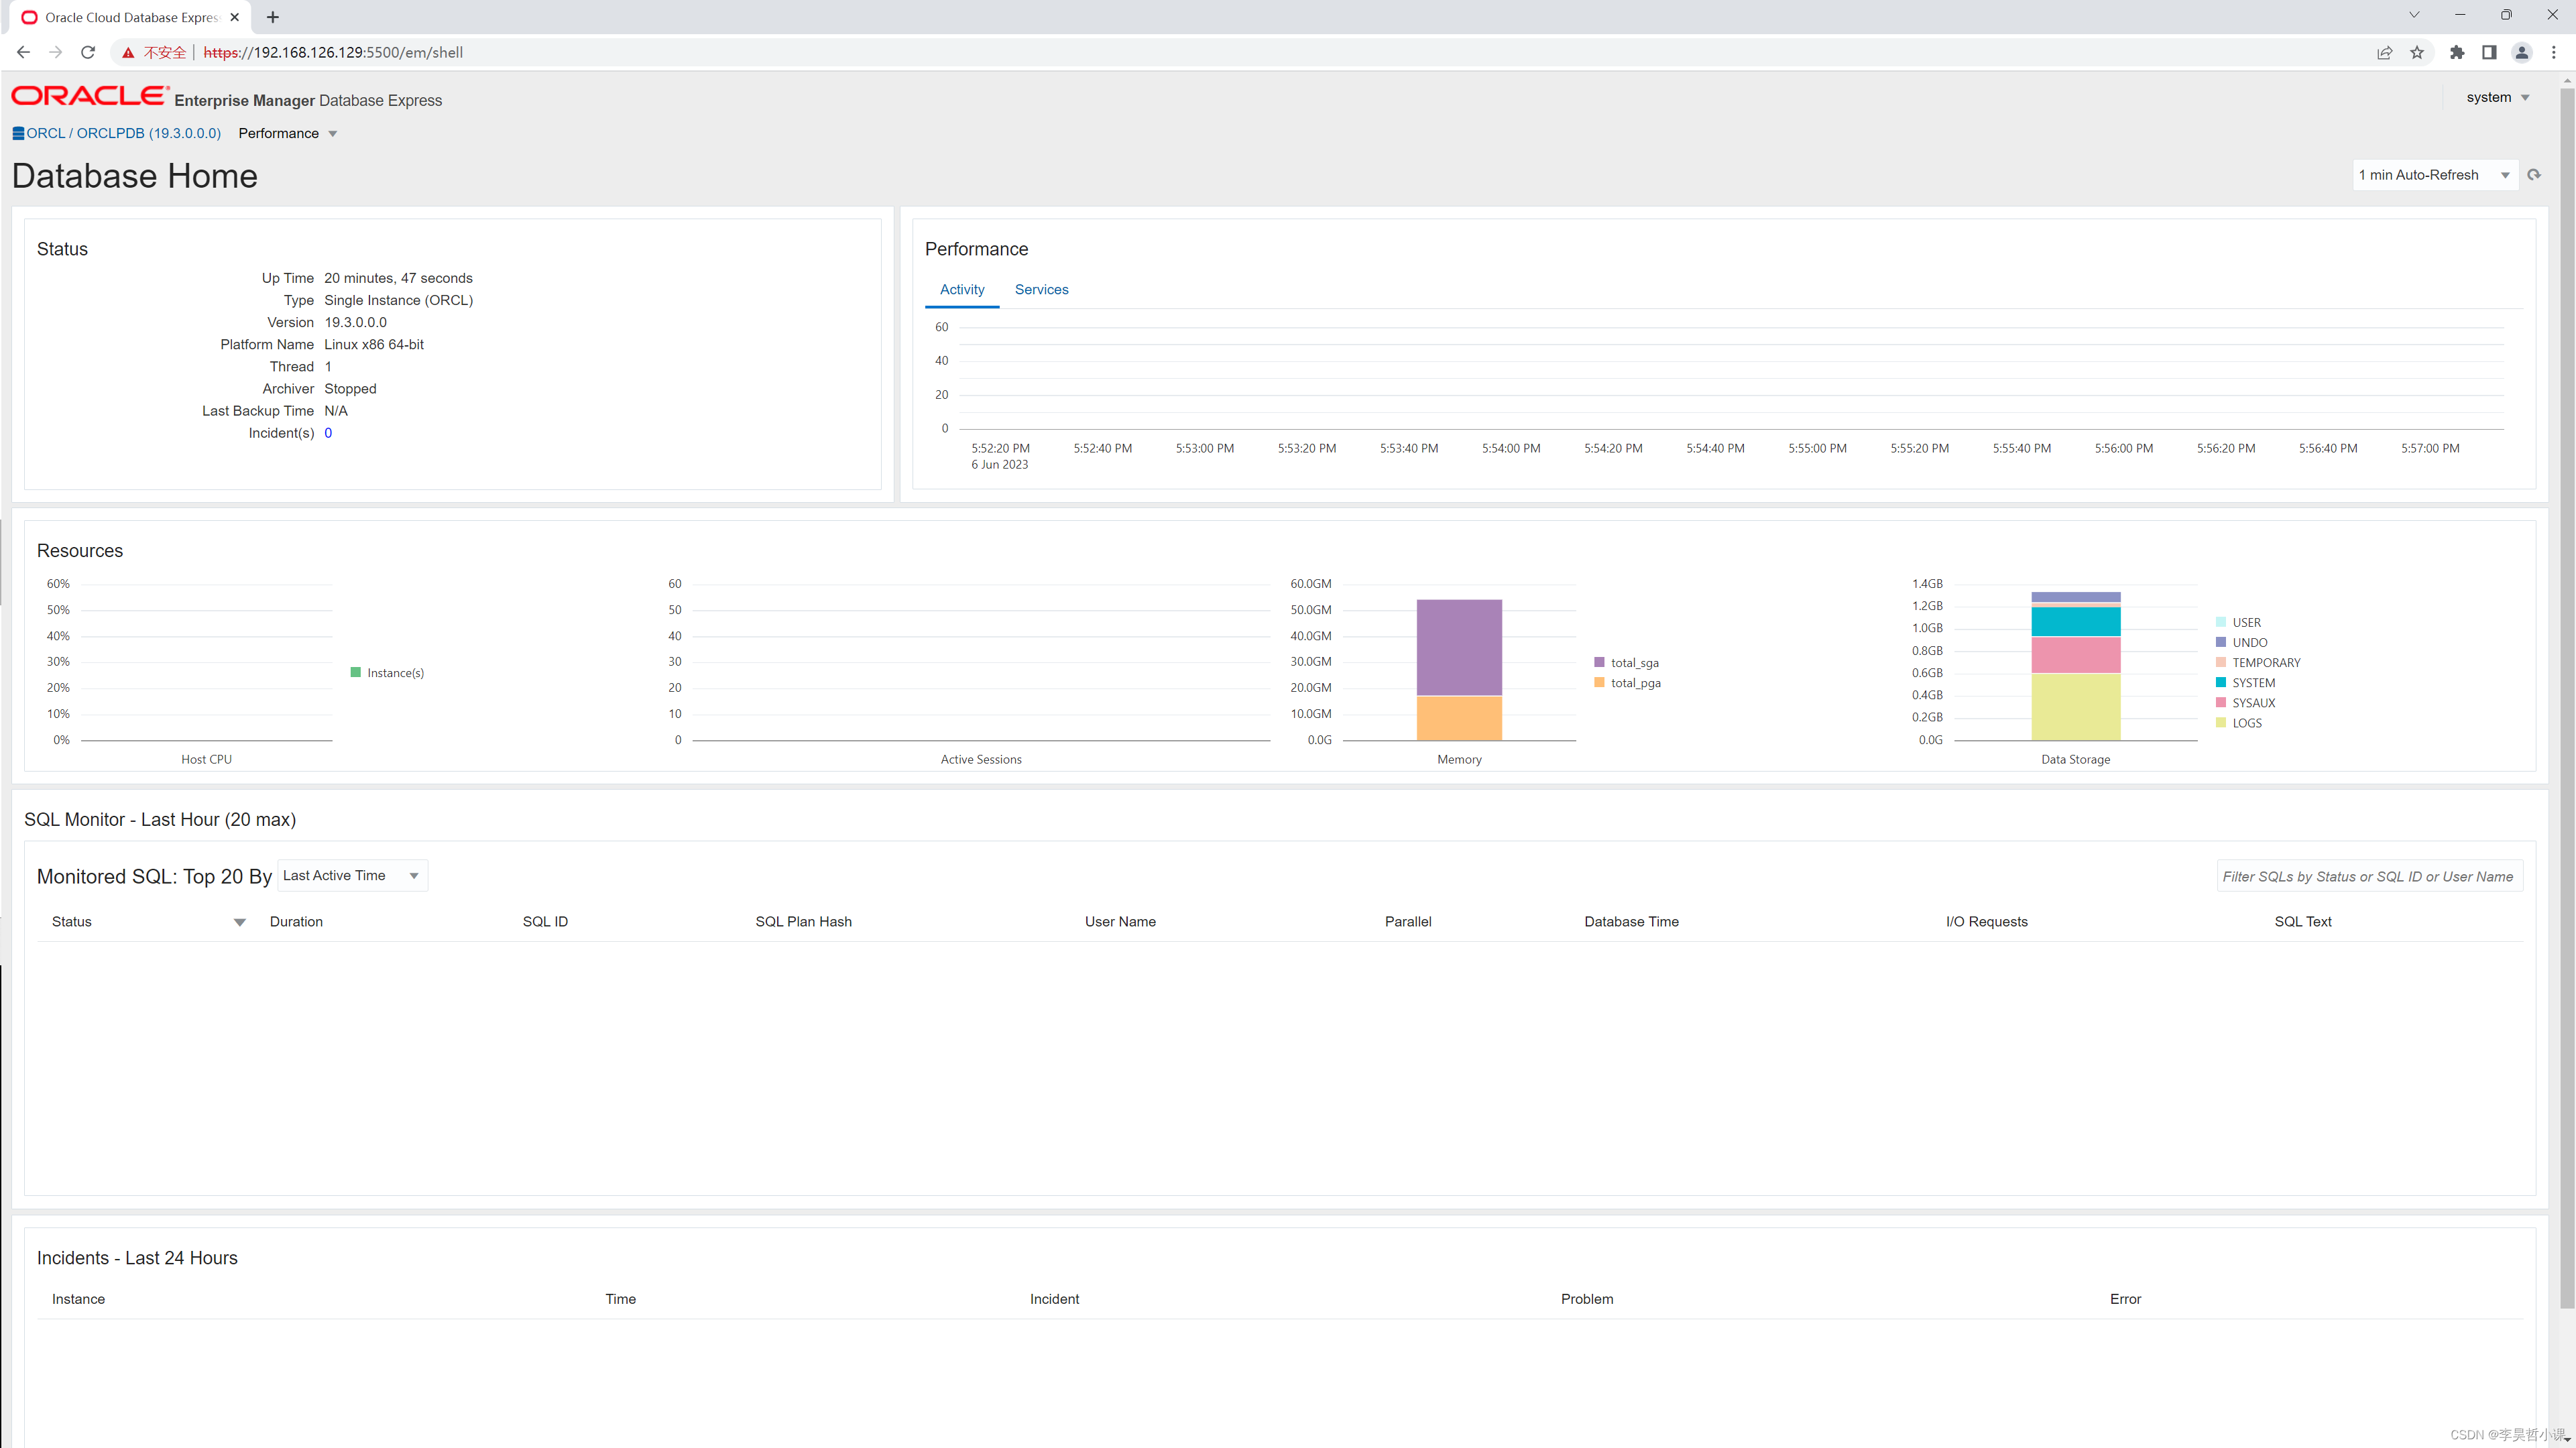Viewport: 2576px width, 1448px height.
Task: Open a new browser tab with plus
Action: 273,17
